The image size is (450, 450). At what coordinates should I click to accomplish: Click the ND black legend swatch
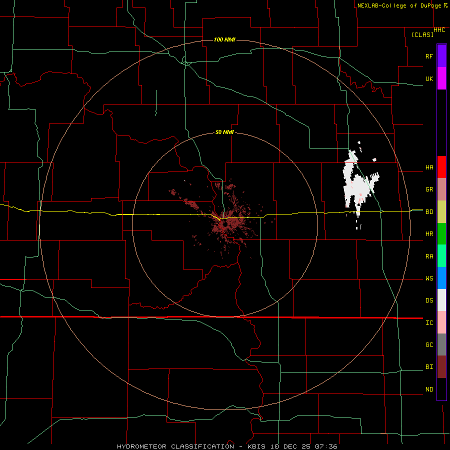[441, 389]
